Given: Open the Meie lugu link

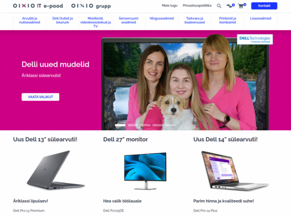Looking at the screenshot, I should [x=169, y=5].
